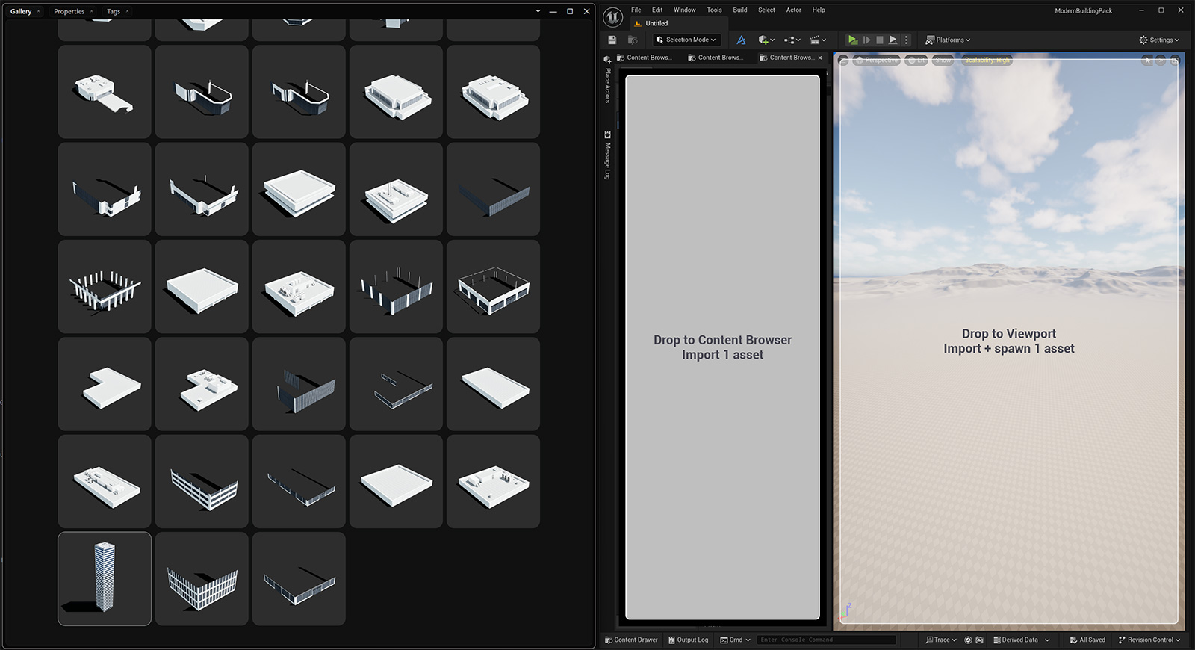Expand the Revision Control menu
The image size is (1195, 650).
(1149, 640)
